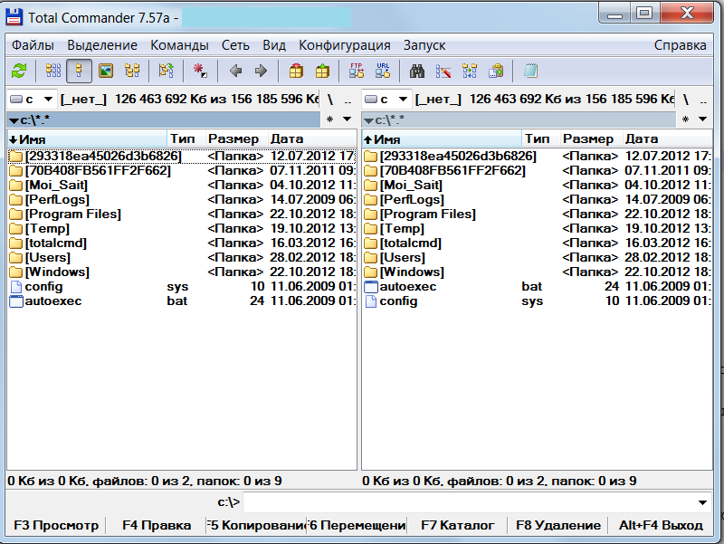The image size is (724, 544).
Task: Expand the command line history dropdown
Action: 703,502
